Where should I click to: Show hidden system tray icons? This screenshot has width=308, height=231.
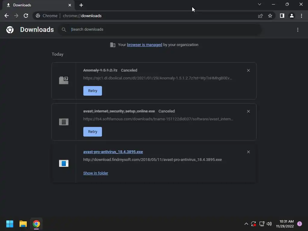tap(246, 224)
